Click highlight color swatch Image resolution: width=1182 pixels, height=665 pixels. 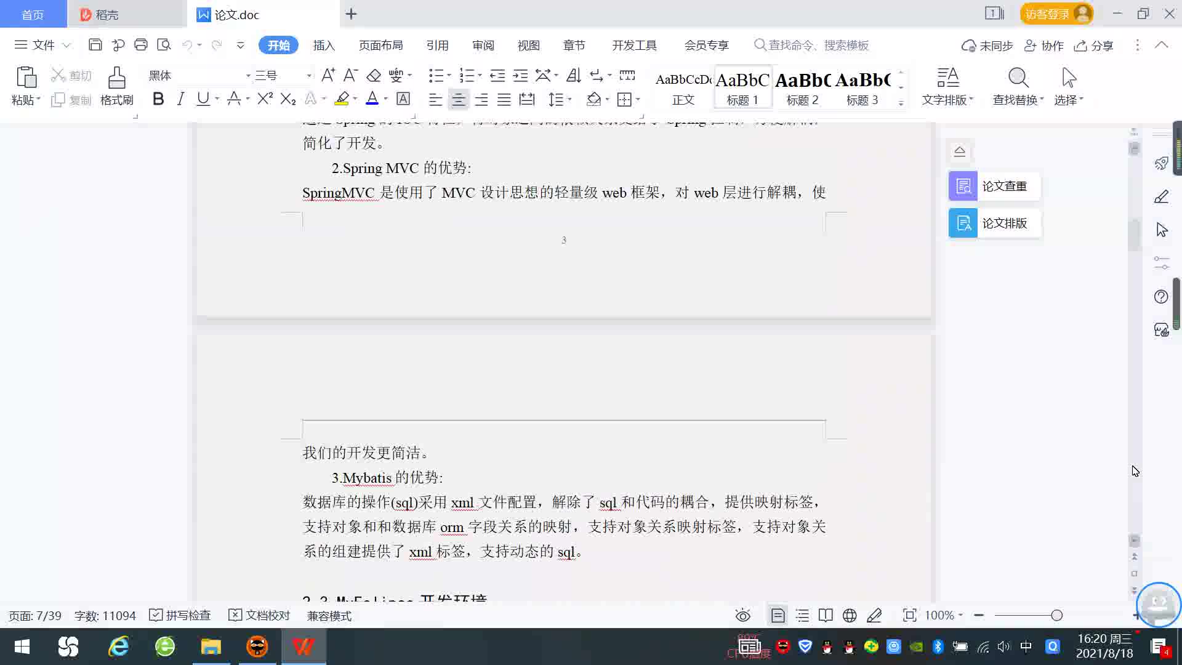[342, 99]
